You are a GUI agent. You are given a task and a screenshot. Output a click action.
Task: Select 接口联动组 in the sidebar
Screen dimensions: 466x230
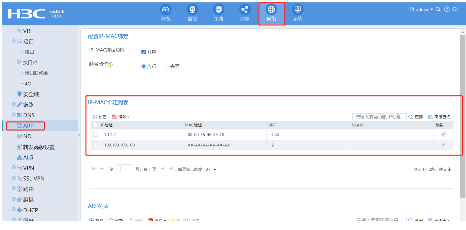(36, 73)
